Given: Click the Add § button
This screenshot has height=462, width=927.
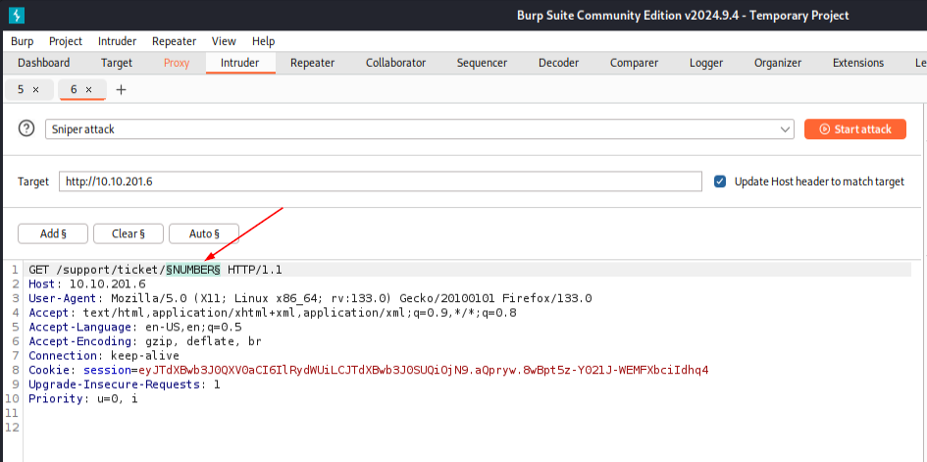Looking at the screenshot, I should pyautogui.click(x=54, y=233).
